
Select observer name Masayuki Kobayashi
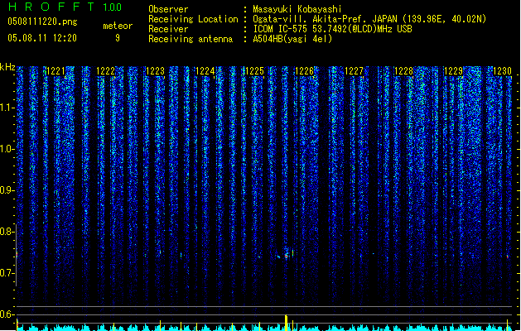pyautogui.click(x=297, y=9)
